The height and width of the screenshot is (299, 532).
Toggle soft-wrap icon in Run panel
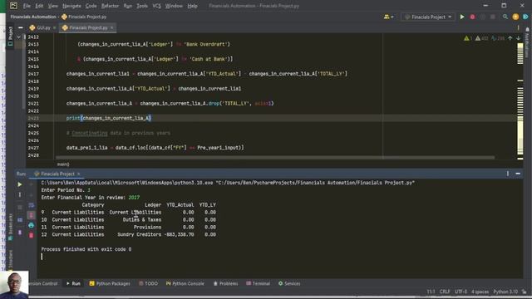point(31,205)
